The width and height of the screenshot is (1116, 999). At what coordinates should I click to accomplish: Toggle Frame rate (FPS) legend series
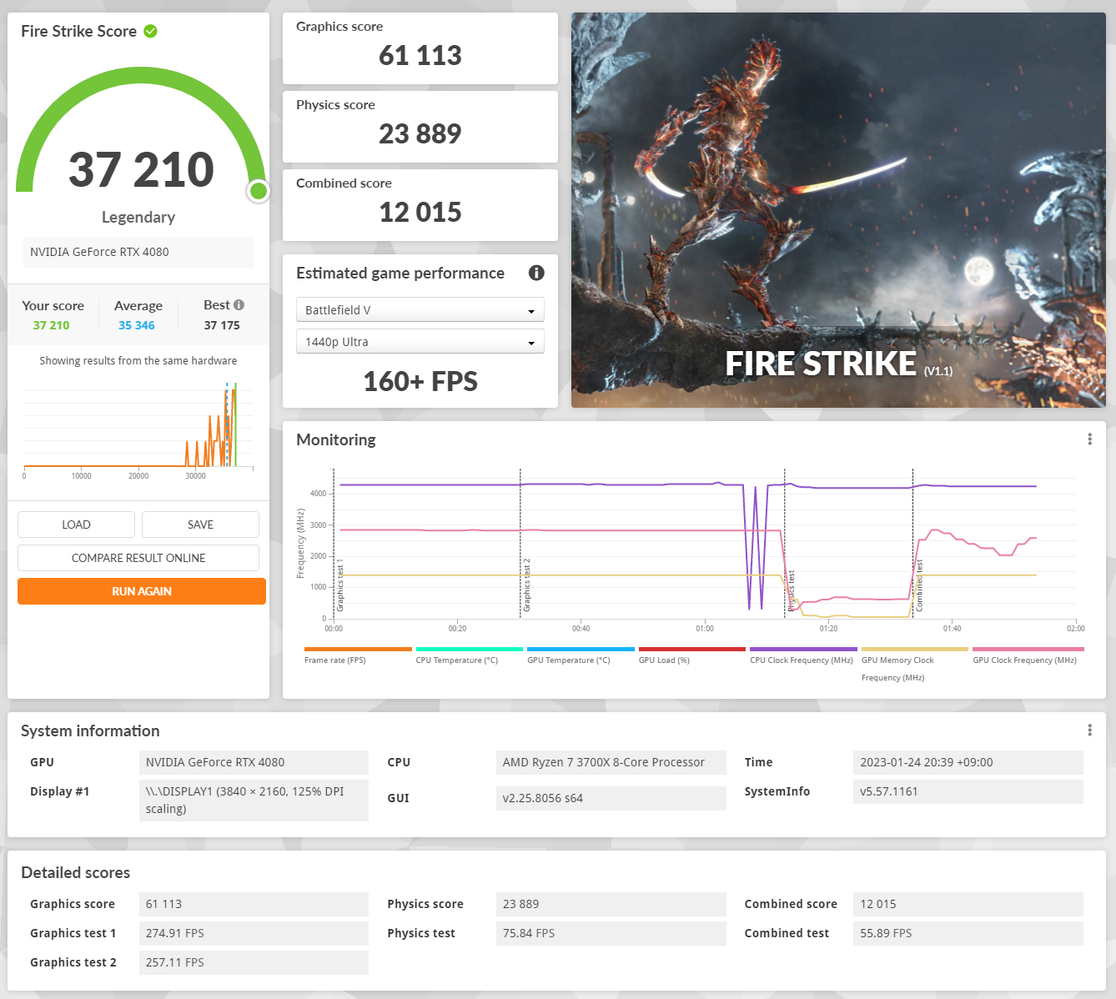click(358, 655)
